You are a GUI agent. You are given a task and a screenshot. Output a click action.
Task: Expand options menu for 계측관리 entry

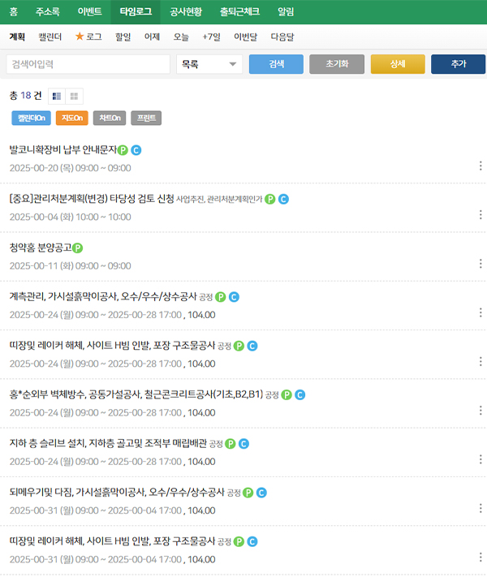coord(481,313)
